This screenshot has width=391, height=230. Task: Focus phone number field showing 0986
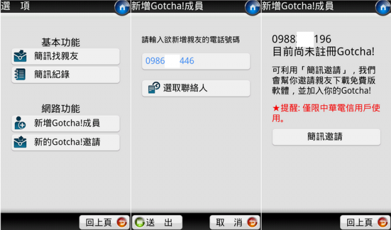coord(196,61)
